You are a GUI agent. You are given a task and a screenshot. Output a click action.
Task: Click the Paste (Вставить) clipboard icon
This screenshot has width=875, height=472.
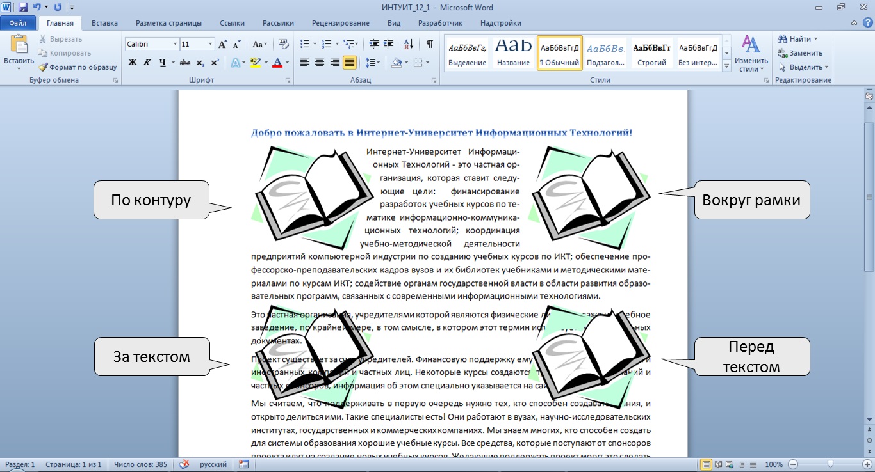tap(19, 45)
